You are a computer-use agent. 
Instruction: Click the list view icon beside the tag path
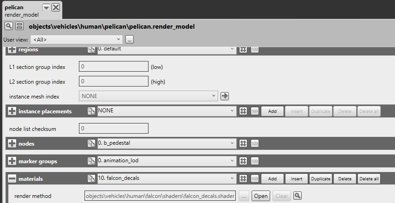click(x=19, y=26)
